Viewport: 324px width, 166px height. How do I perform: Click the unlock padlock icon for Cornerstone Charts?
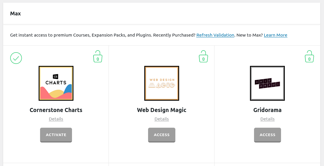98,57
